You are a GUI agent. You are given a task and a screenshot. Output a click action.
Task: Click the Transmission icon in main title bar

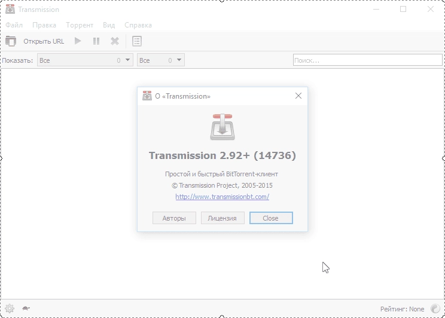pyautogui.click(x=10, y=9)
